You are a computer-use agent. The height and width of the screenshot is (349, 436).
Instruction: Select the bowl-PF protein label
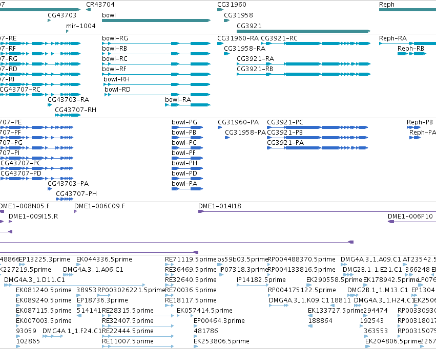(x=183, y=153)
